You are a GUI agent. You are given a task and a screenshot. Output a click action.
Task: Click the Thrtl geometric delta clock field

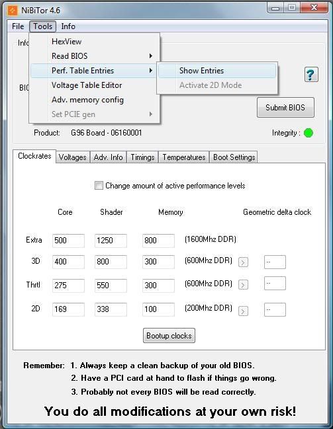point(275,283)
